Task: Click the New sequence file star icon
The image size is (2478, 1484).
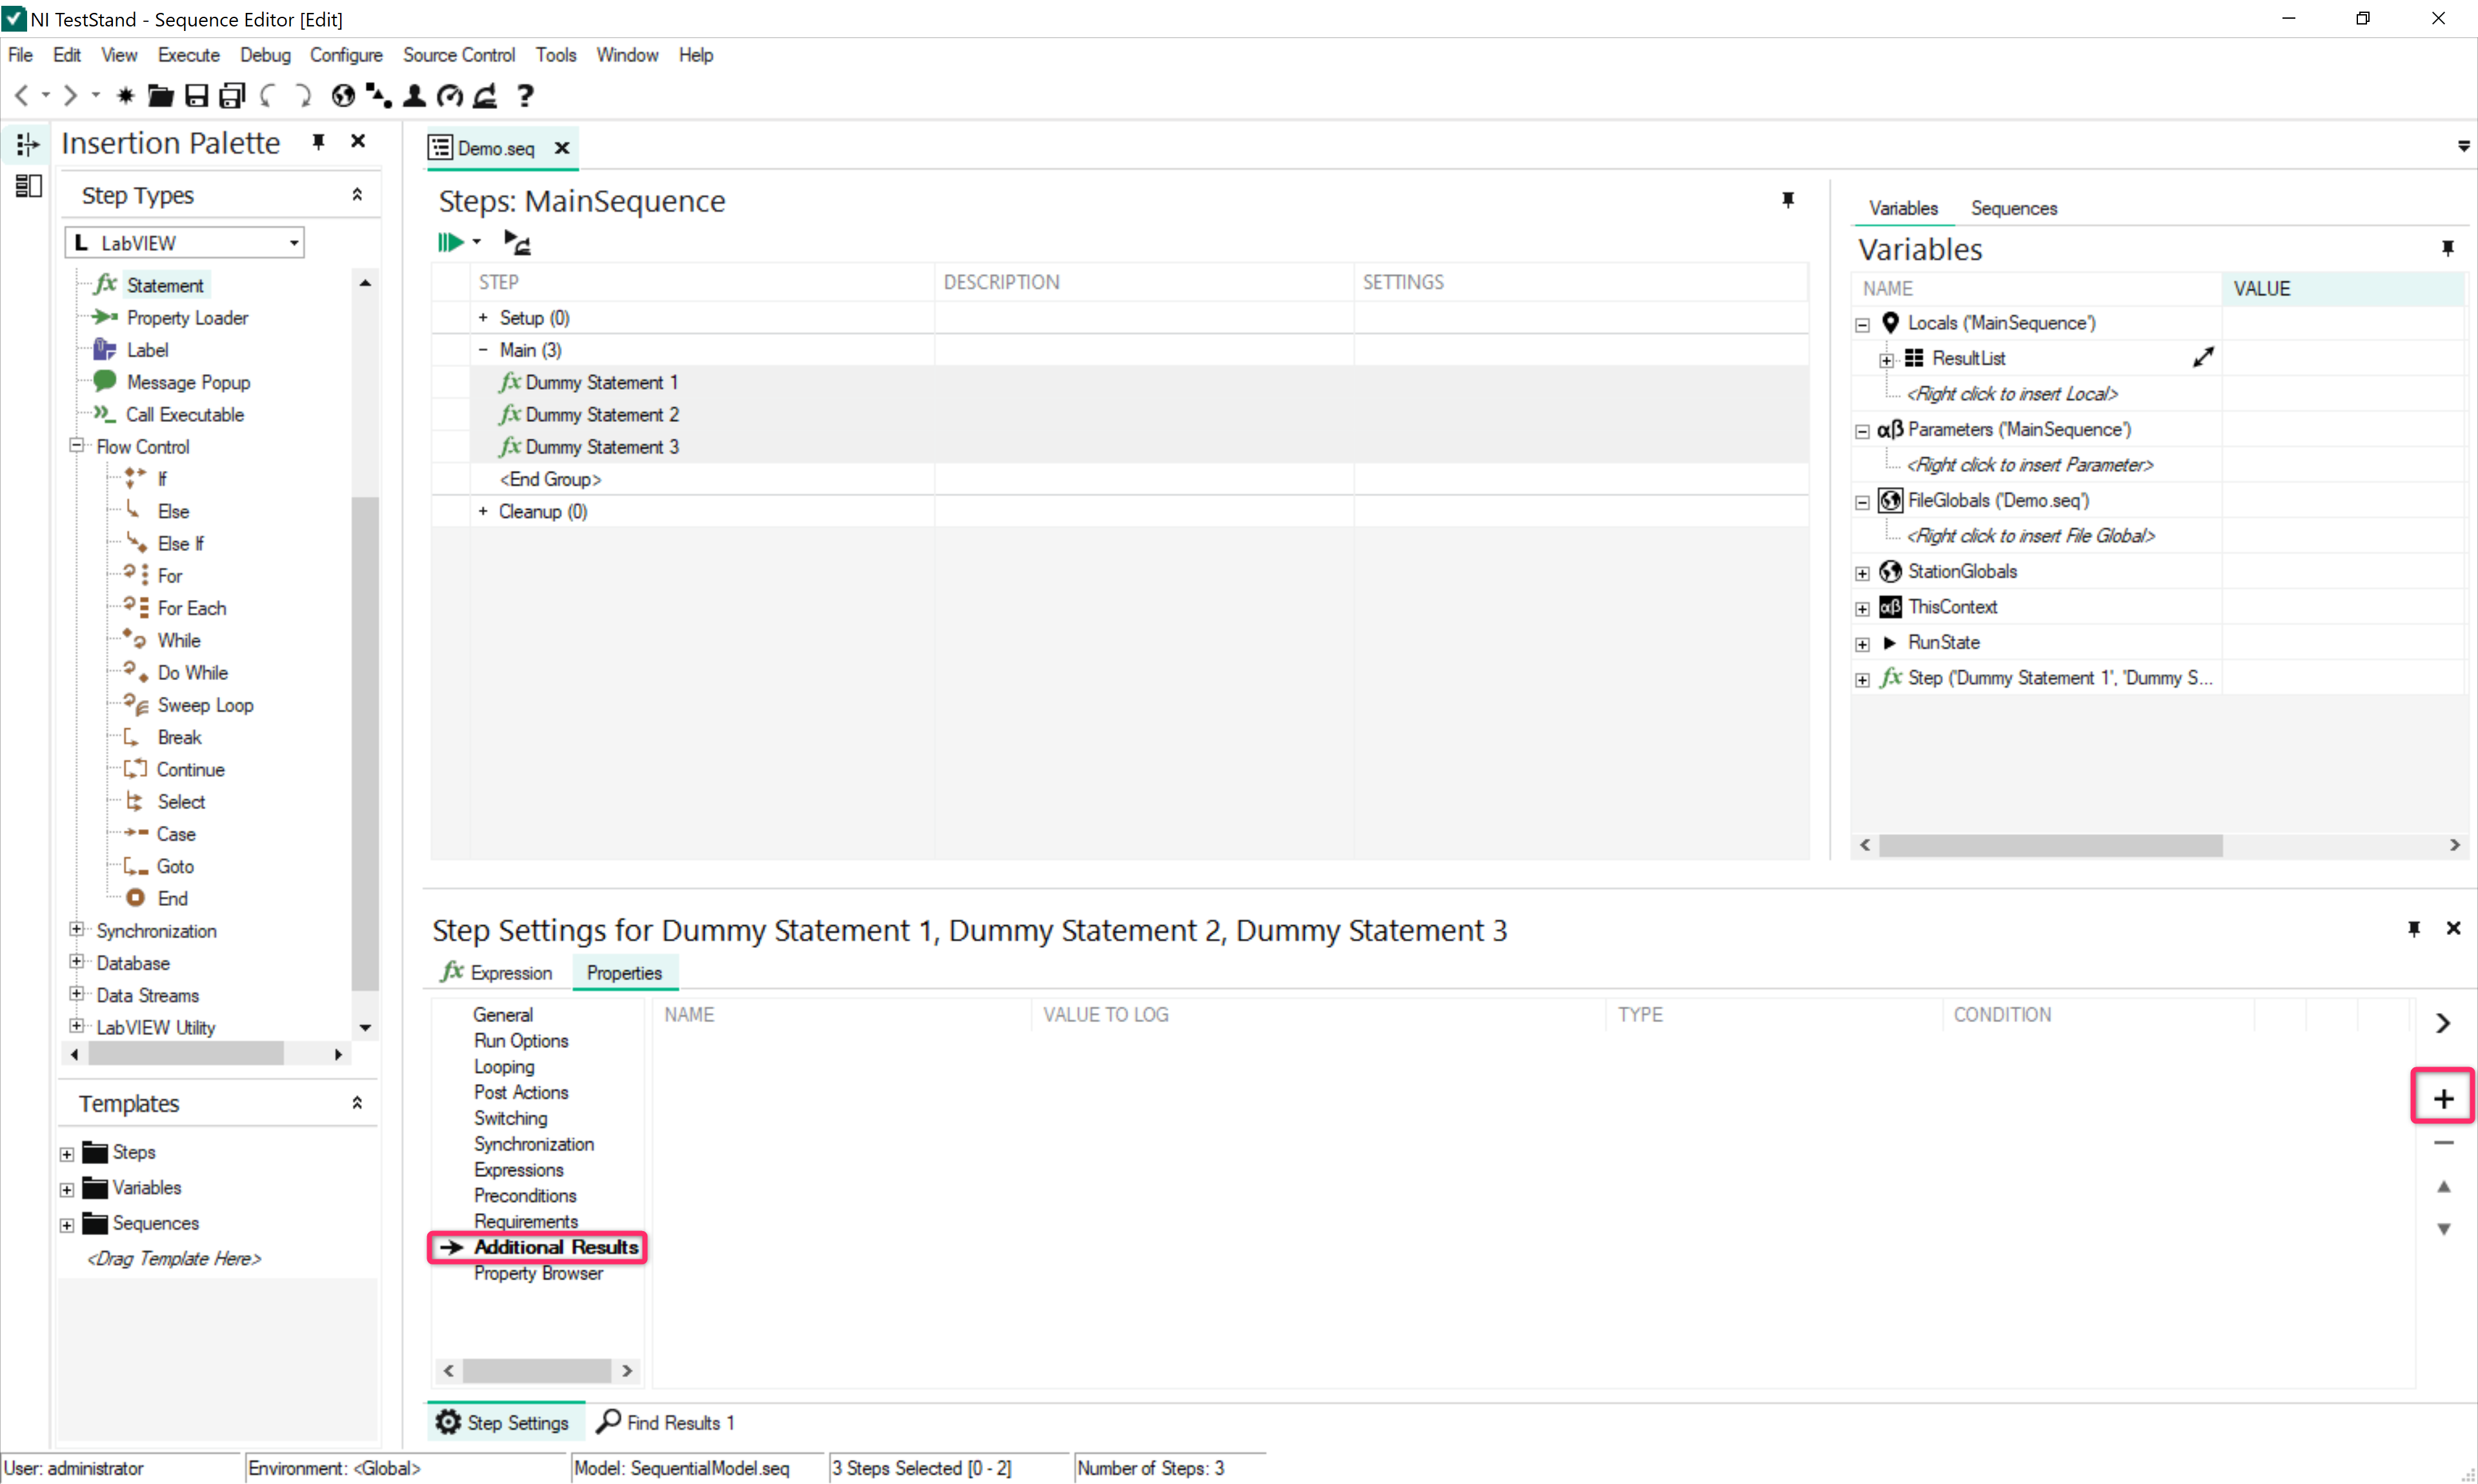Action: 125,96
